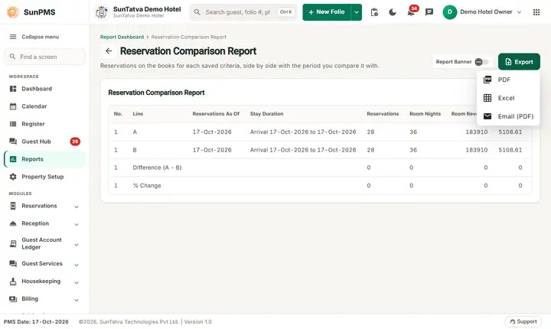Expand the Guest Services chevron
551x329 pixels.
[x=77, y=265]
